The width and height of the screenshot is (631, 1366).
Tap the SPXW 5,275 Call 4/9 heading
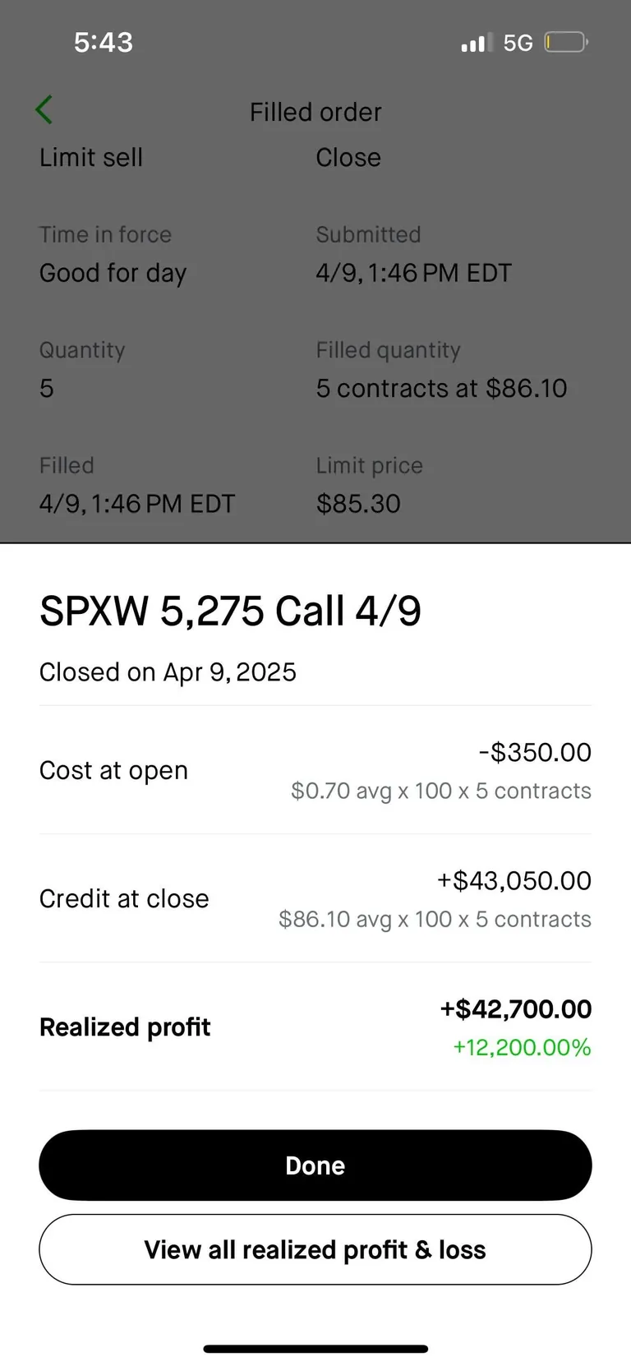[x=230, y=611]
